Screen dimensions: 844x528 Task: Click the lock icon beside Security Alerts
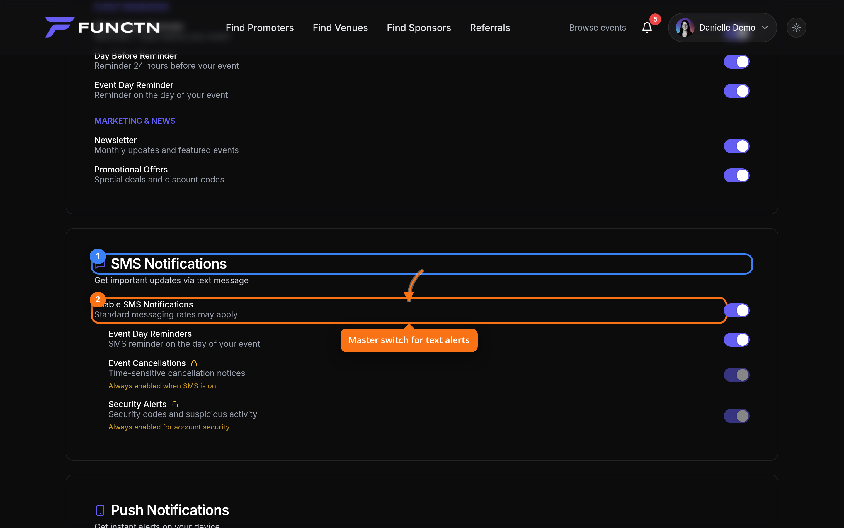175,405
